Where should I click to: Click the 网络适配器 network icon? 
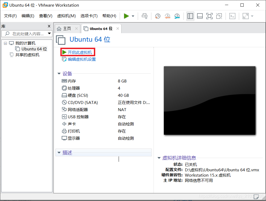pos(64,110)
